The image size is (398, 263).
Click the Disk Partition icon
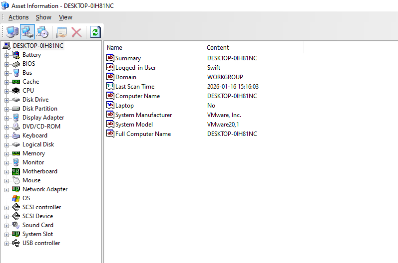16,109
